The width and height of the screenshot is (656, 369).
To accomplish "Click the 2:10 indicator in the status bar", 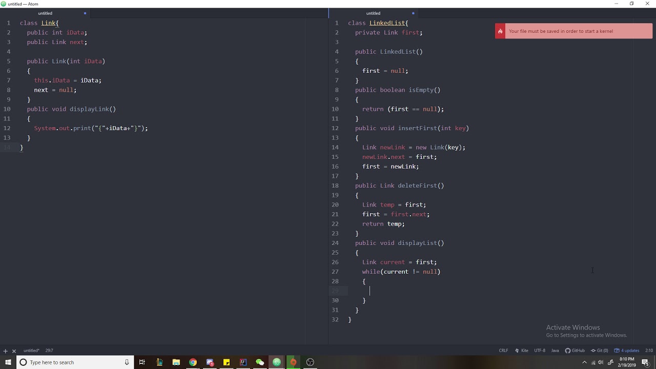I will 649,351.
